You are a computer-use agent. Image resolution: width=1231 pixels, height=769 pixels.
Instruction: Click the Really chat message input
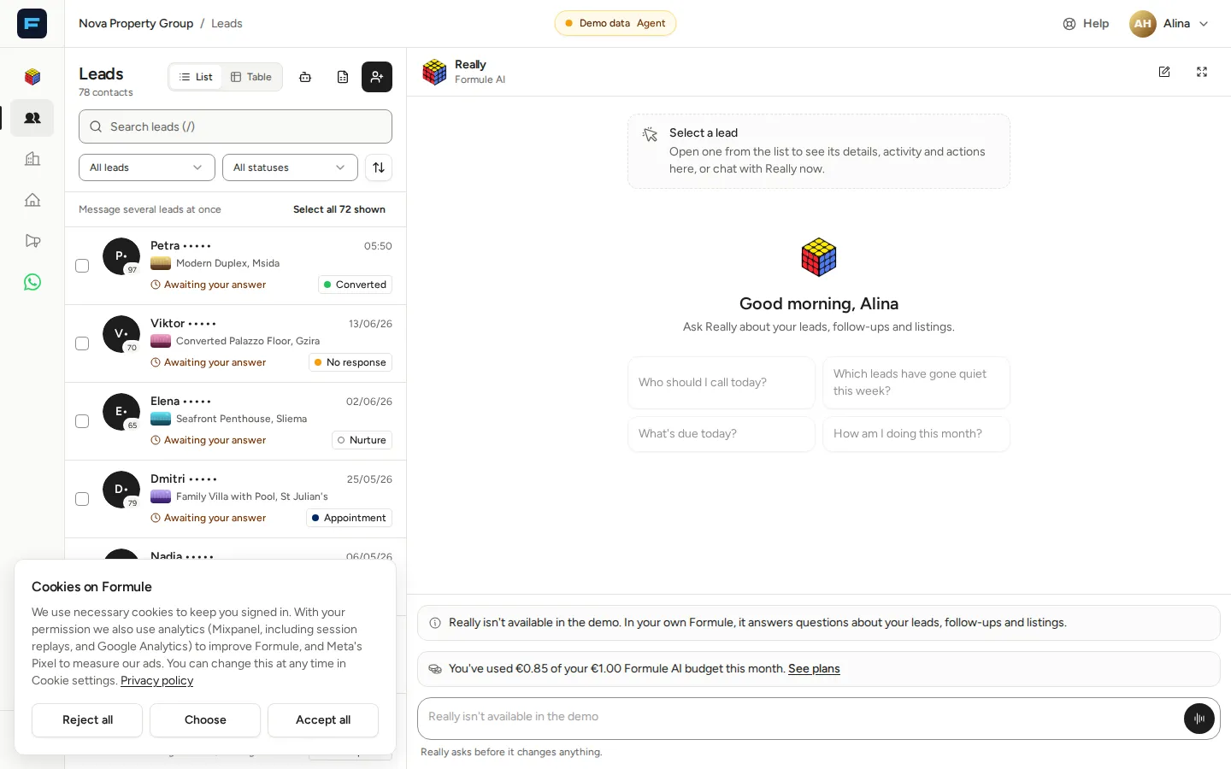pos(799,718)
